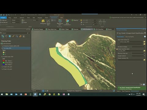Browse folder for output signature file
Viewport: 147px width, 110px height.
pyautogui.click(x=145, y=60)
